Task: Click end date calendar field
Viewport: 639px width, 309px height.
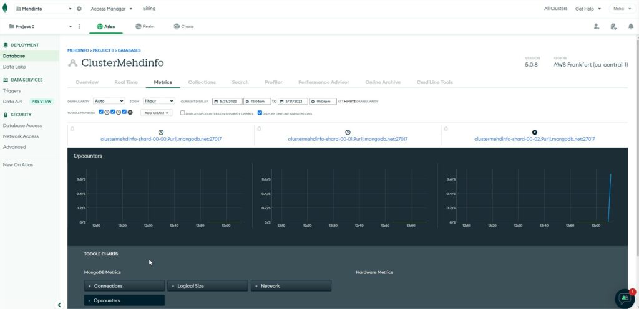Action: (293, 102)
